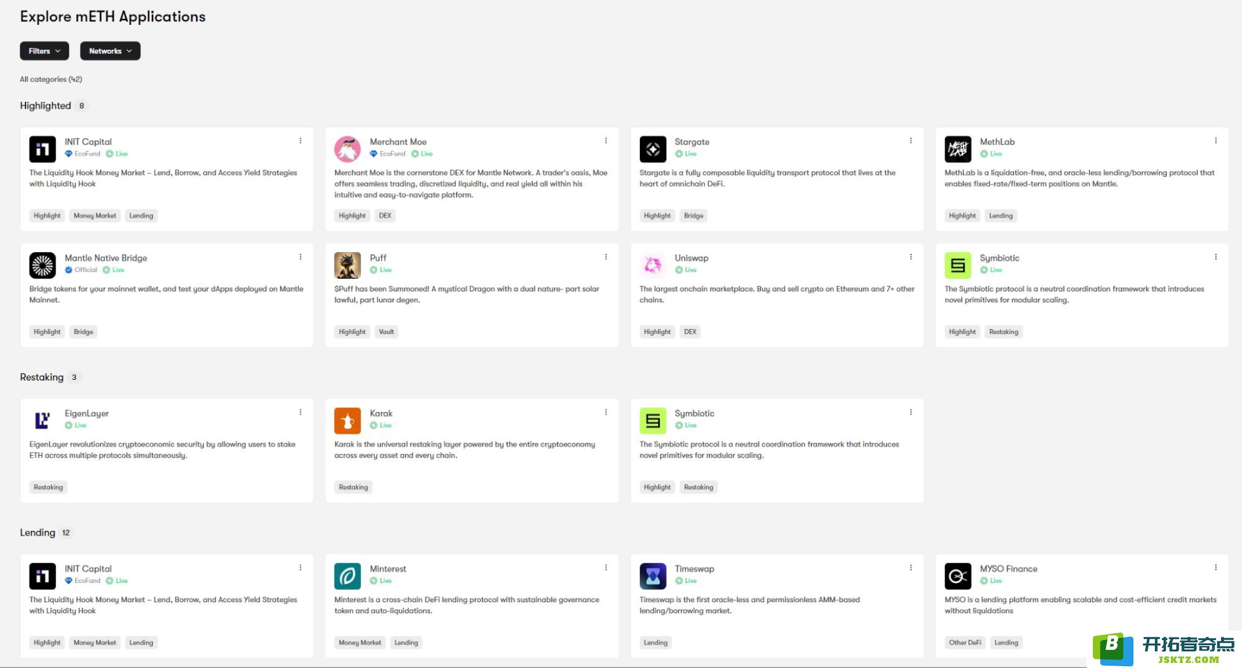The height and width of the screenshot is (668, 1242).
Task: Open the EigenLayer app title
Action: coord(87,413)
